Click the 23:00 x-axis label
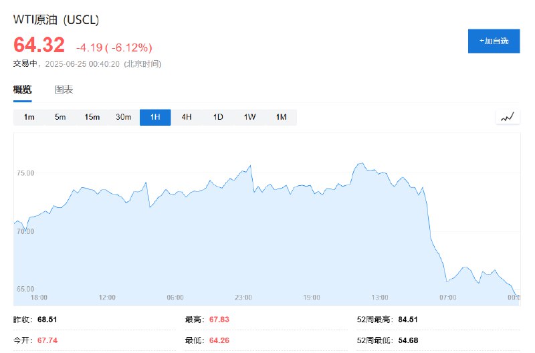Viewport: 535px width, 353px height. click(x=243, y=298)
